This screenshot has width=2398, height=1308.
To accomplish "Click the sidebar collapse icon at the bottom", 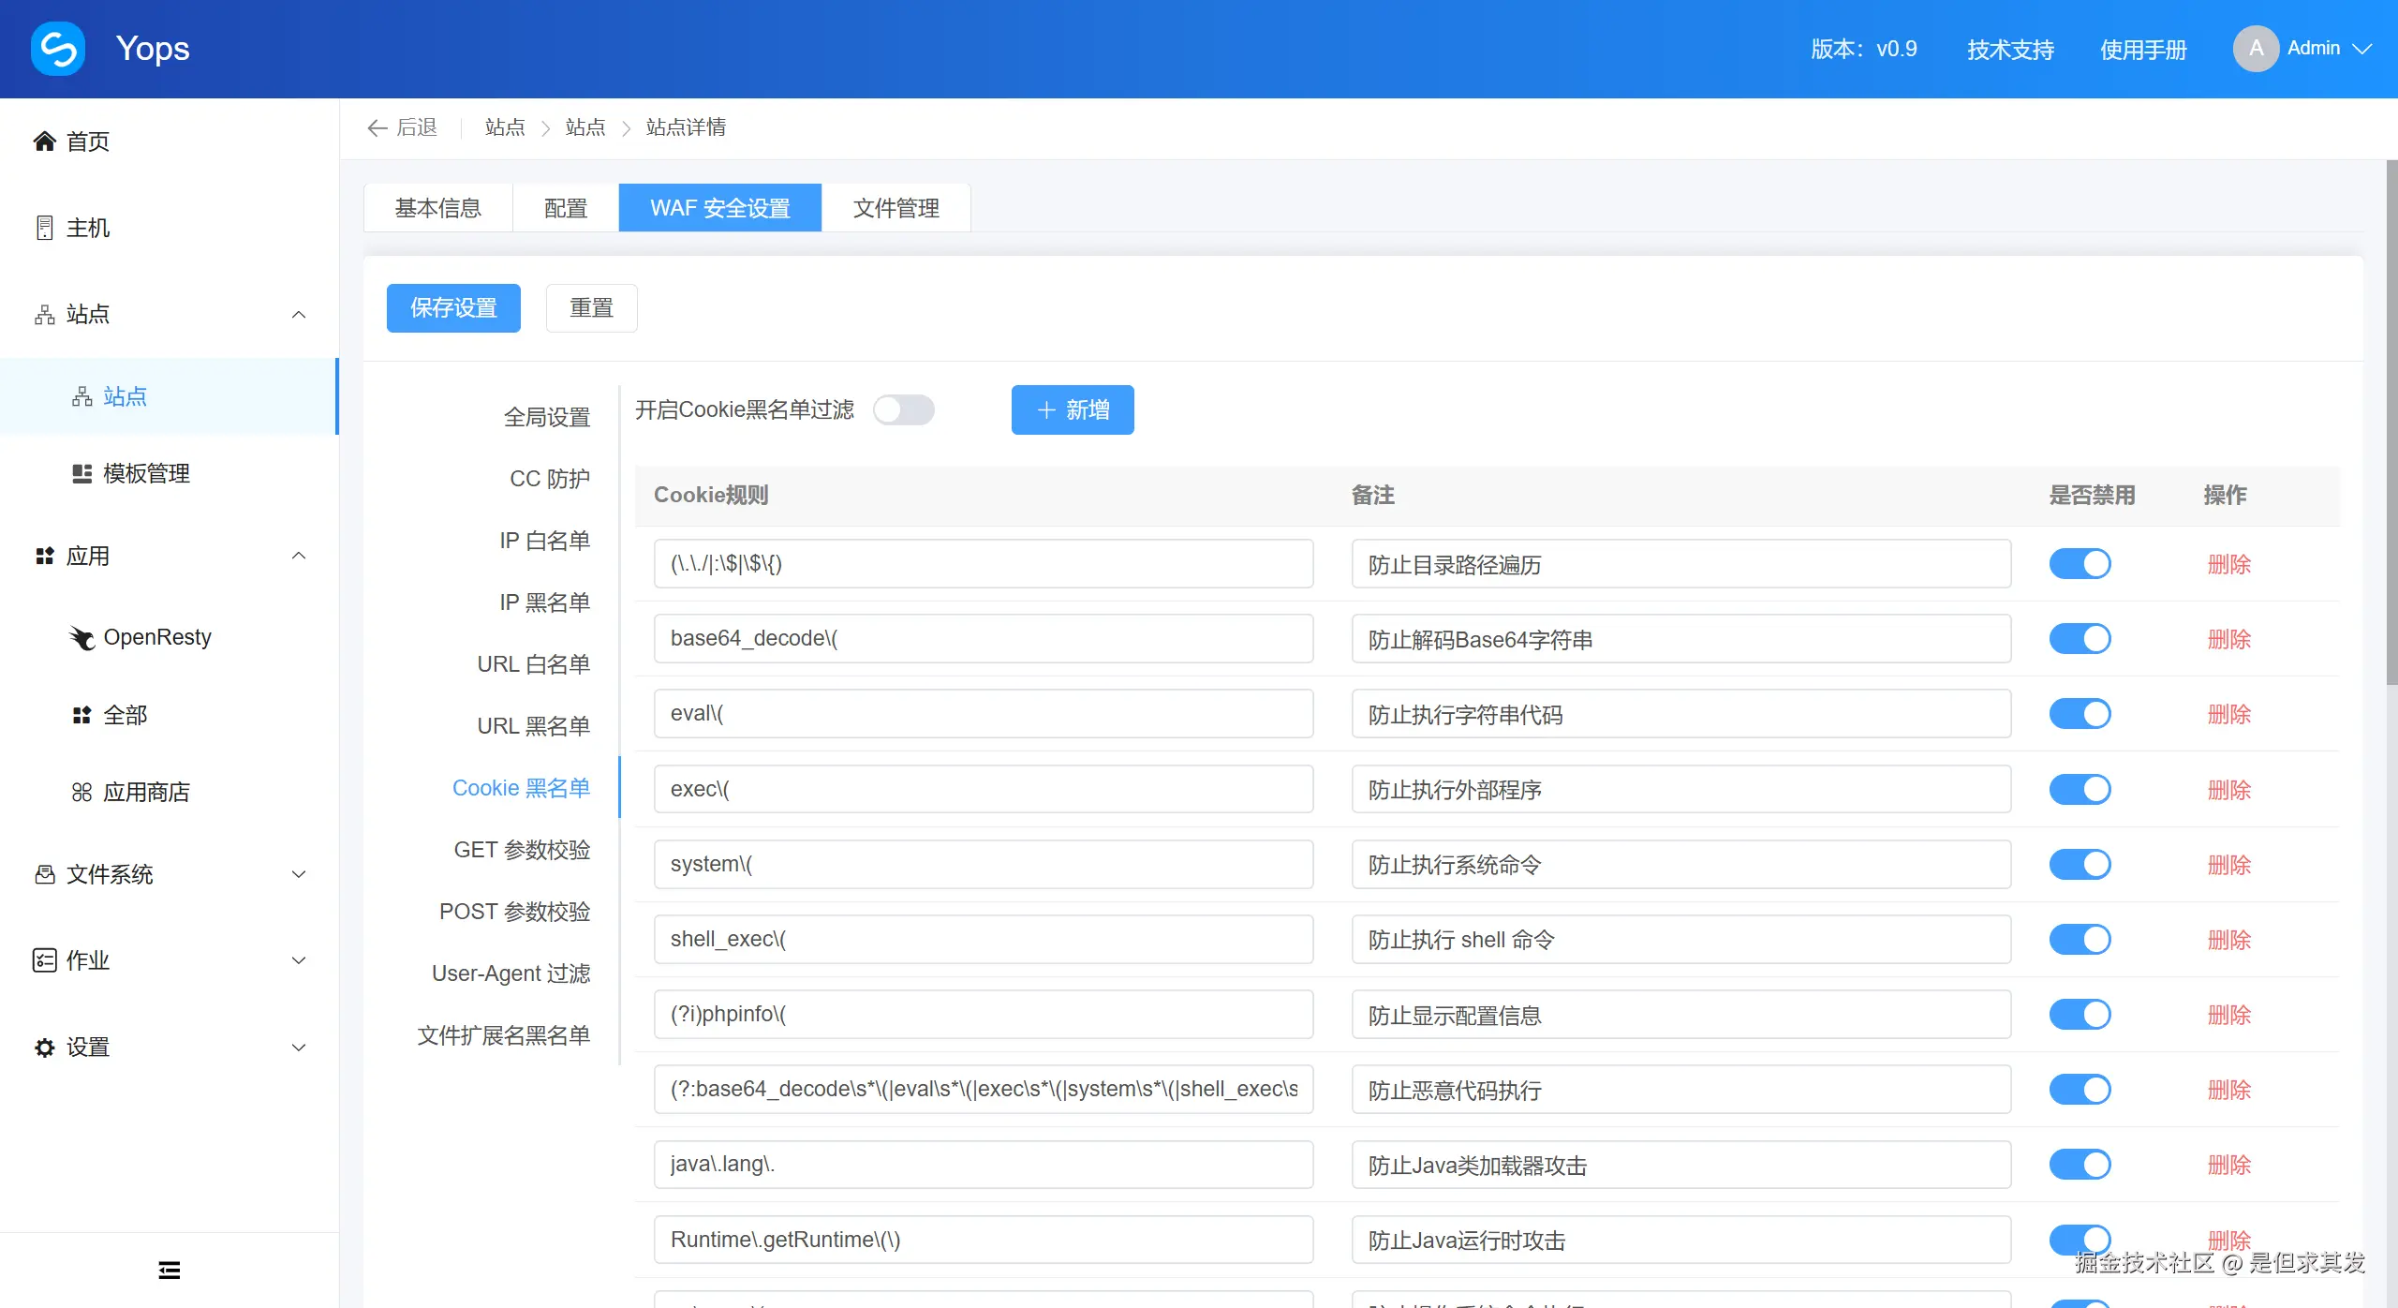I will 170,1271.
